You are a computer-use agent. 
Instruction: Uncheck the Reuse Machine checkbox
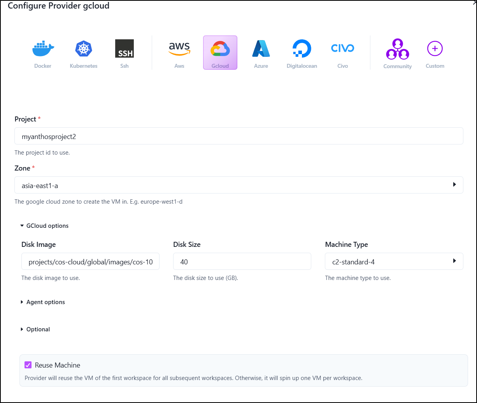[28, 365]
